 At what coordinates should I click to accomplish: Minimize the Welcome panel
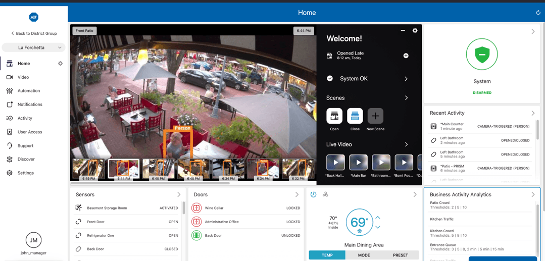point(403,31)
